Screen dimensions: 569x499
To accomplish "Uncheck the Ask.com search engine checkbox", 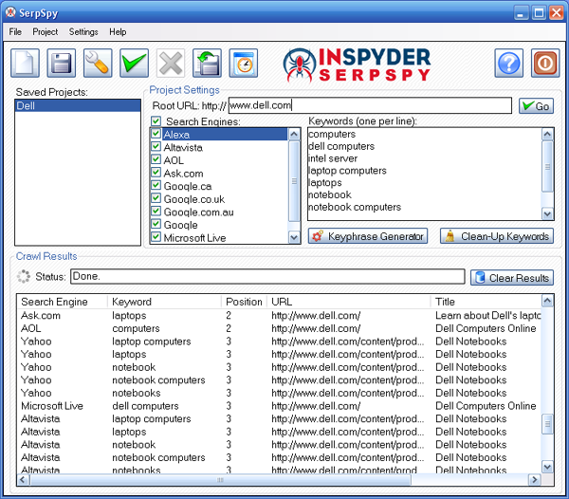I will pyautogui.click(x=156, y=173).
